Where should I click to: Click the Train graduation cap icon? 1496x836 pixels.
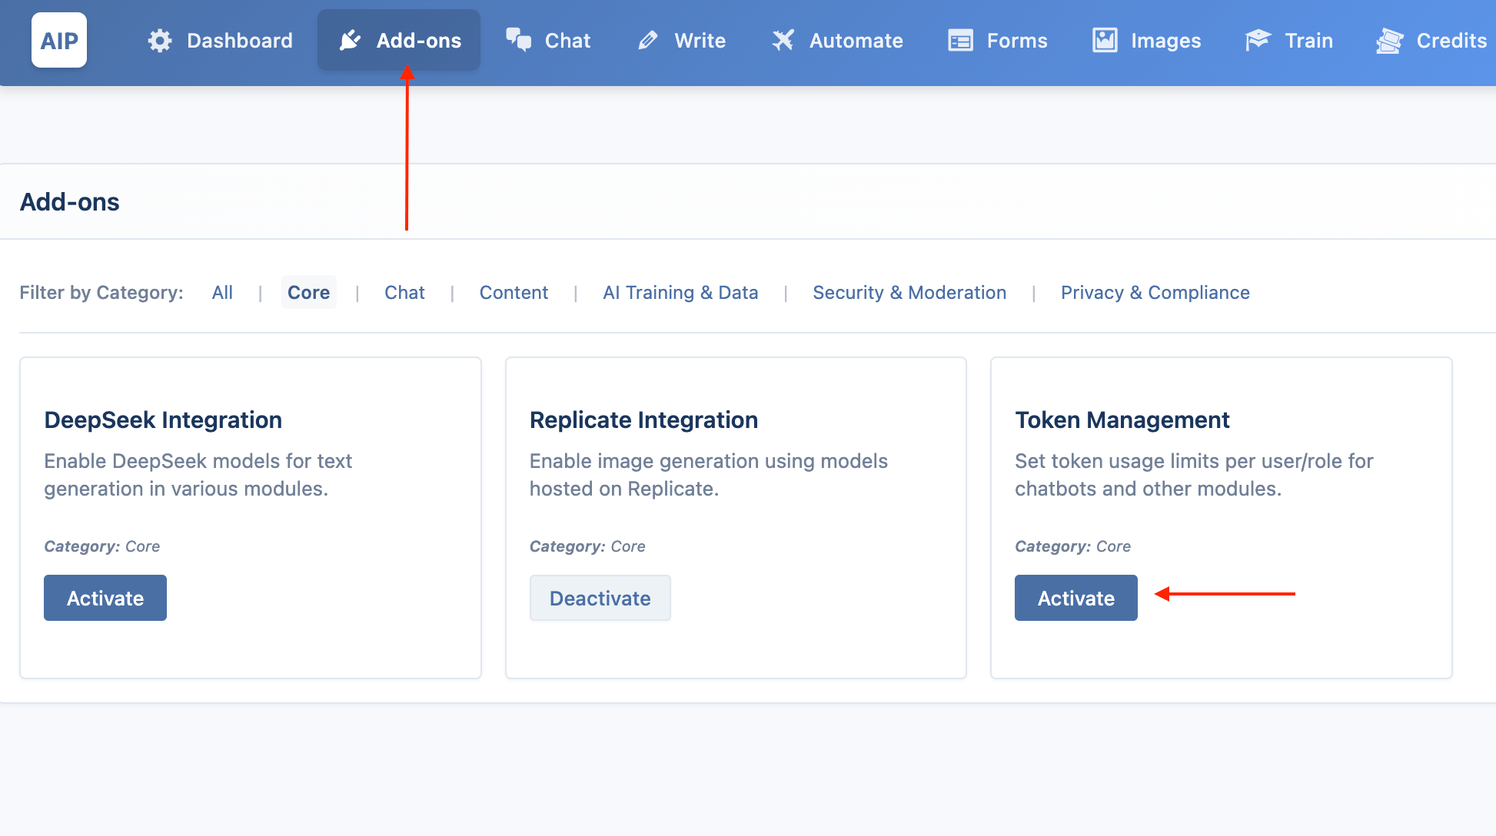1258,40
